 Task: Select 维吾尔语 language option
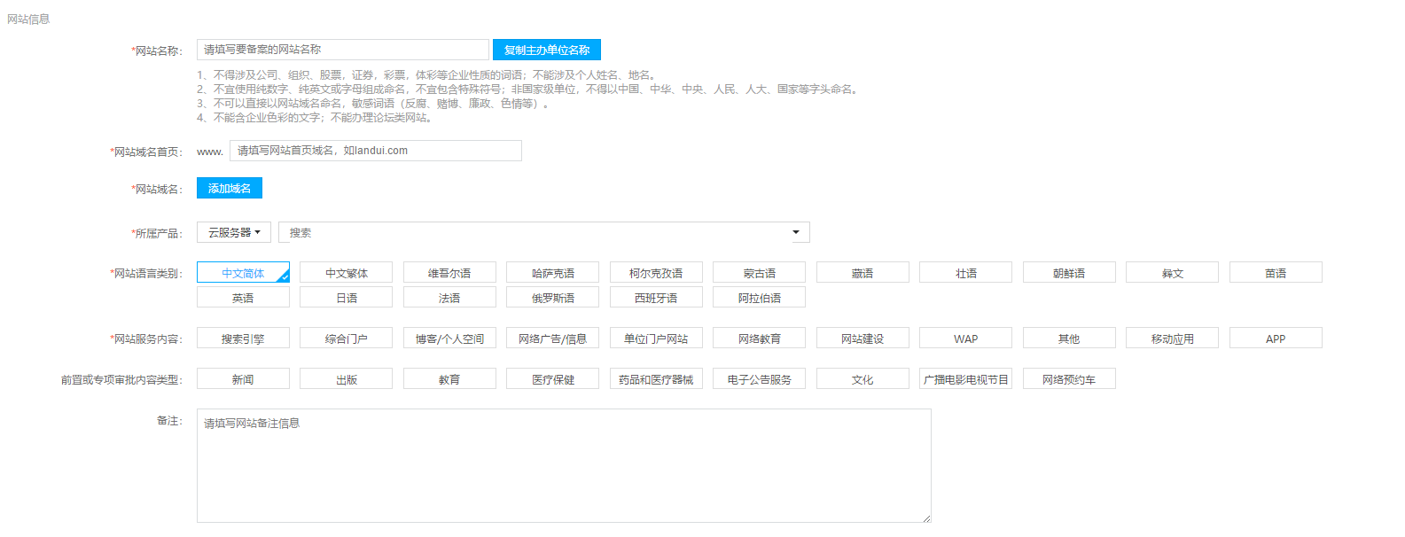[x=449, y=273]
